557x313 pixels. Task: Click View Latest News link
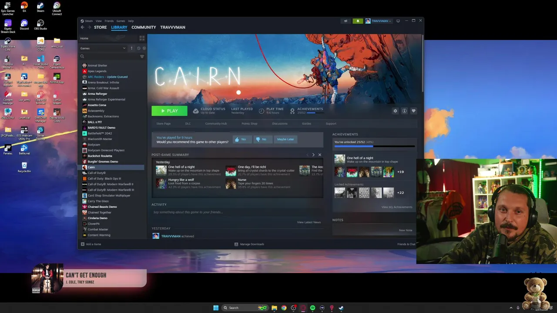coord(309,222)
